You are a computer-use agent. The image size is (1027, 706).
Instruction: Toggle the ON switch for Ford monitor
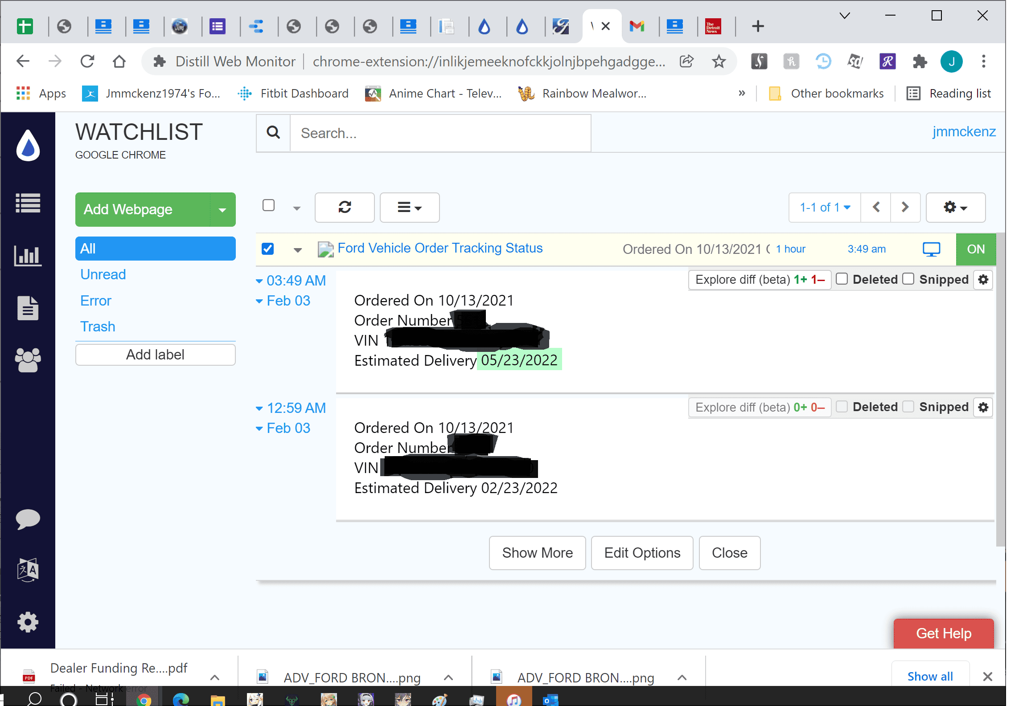tap(976, 249)
